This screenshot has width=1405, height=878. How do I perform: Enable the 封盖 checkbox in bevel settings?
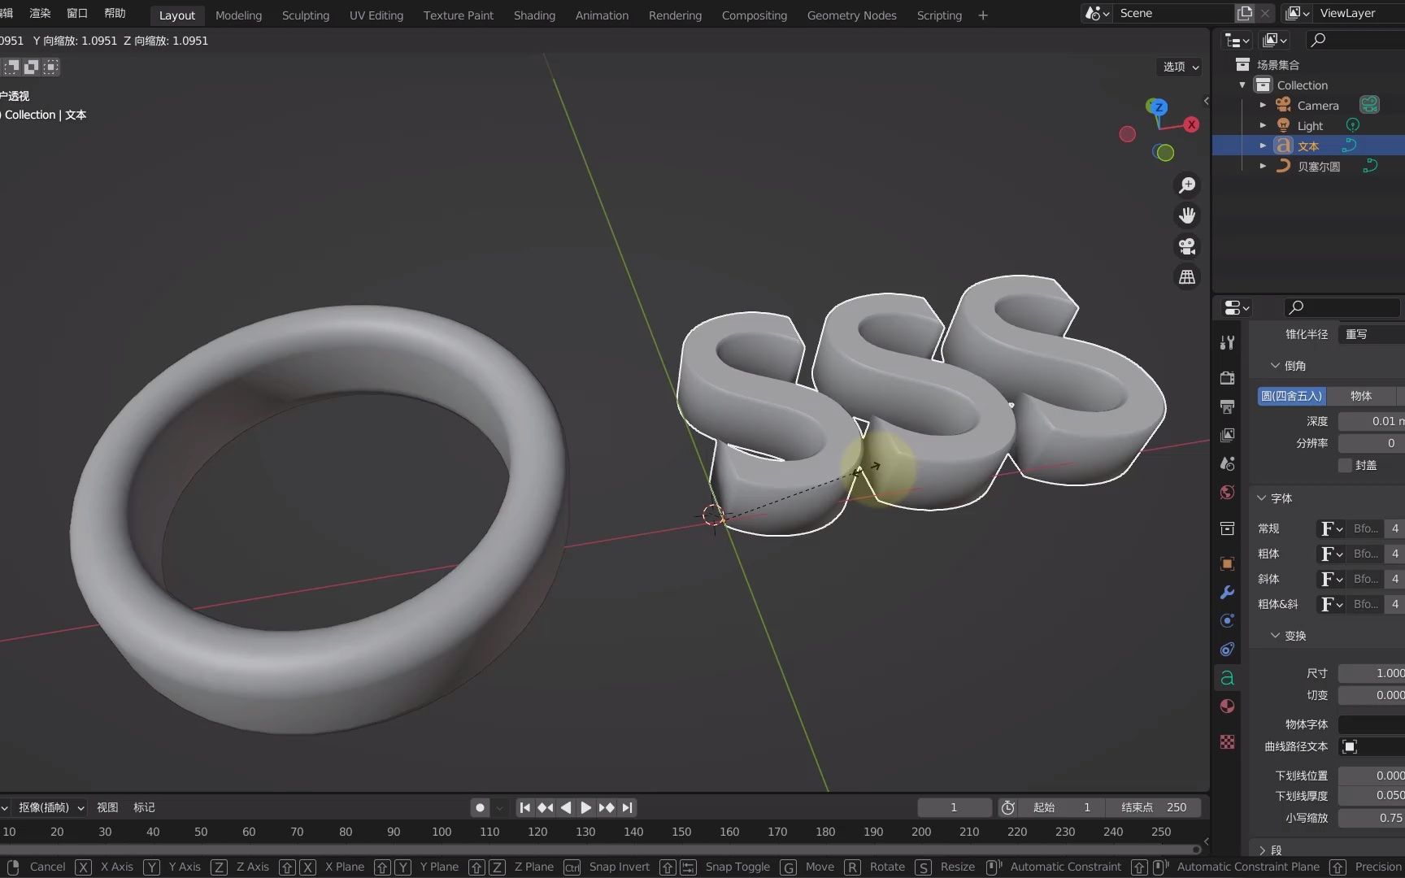[1345, 465]
